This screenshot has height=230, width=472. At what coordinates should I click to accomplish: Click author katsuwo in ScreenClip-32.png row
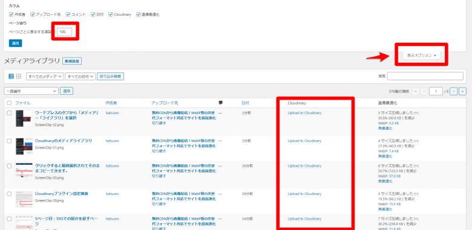tap(113, 113)
